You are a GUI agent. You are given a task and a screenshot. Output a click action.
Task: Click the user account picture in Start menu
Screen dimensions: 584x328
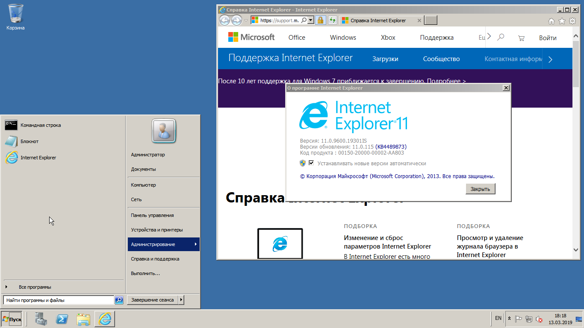pyautogui.click(x=163, y=131)
